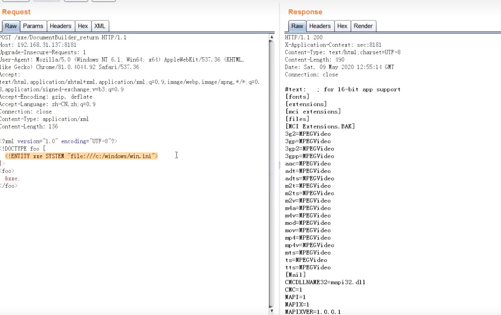Click the POST /xxe/DocumentBuilder_return line
This screenshot has height=315, width=501.
pyautogui.click(x=63, y=38)
